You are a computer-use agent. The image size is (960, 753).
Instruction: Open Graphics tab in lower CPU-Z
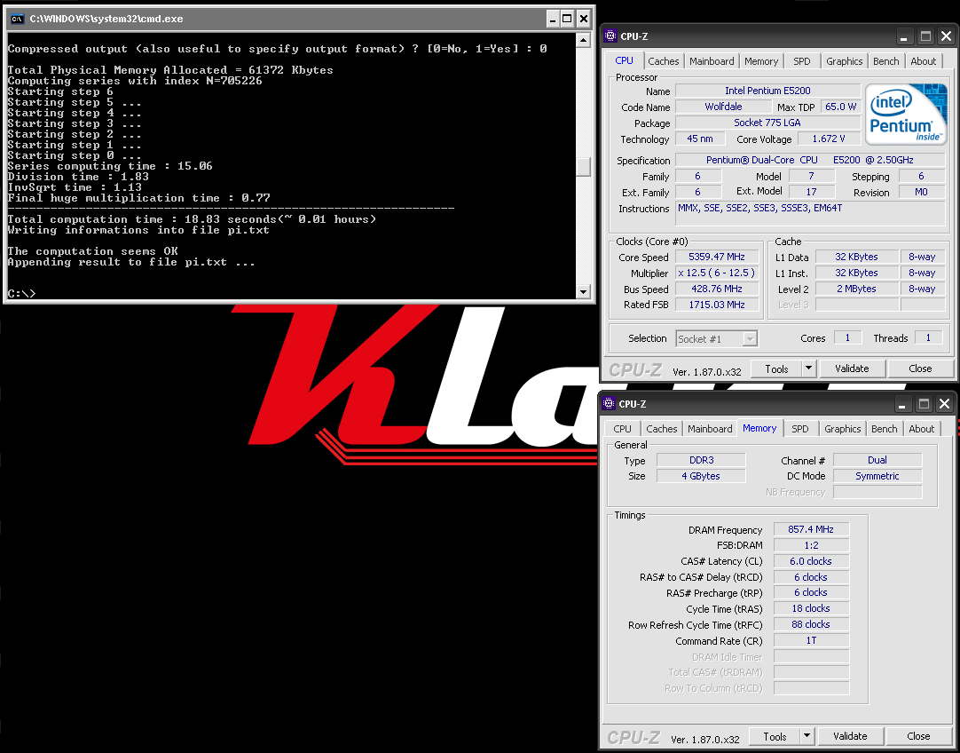coord(843,429)
